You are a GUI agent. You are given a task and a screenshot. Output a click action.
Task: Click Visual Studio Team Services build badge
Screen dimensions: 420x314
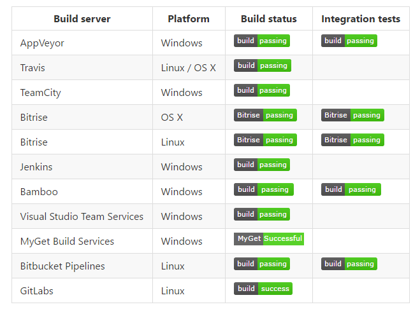[261, 214]
